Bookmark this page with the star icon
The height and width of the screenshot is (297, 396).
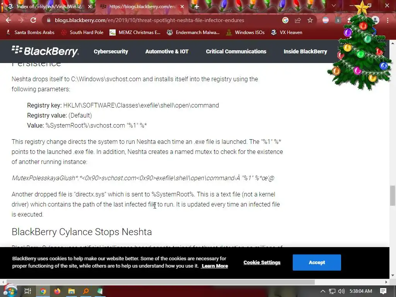click(310, 20)
